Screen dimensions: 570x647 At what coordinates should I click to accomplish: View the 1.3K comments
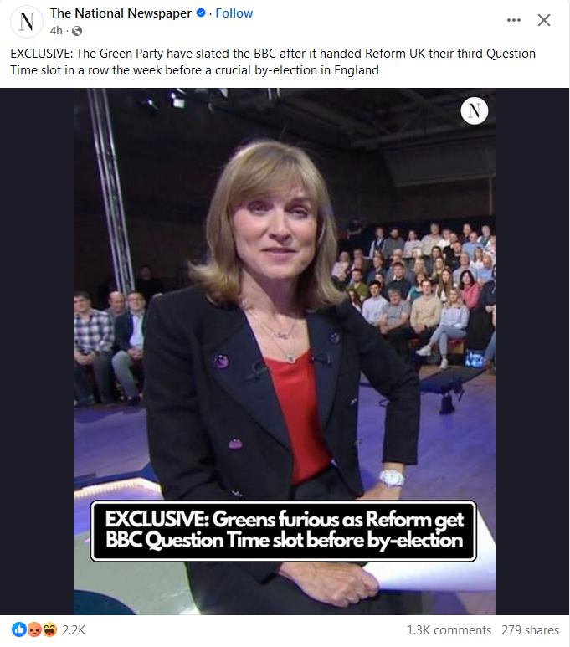(449, 630)
